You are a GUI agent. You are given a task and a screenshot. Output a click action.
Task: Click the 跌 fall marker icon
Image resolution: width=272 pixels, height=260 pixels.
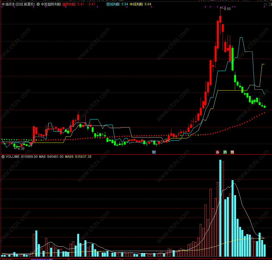[225, 152]
